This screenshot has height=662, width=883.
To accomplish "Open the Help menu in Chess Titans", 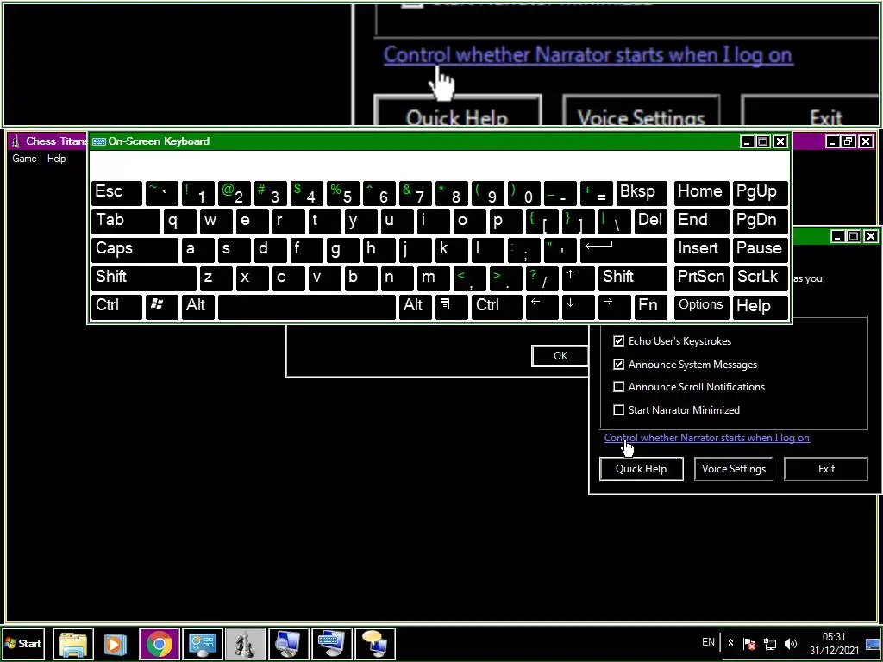I will tap(56, 159).
